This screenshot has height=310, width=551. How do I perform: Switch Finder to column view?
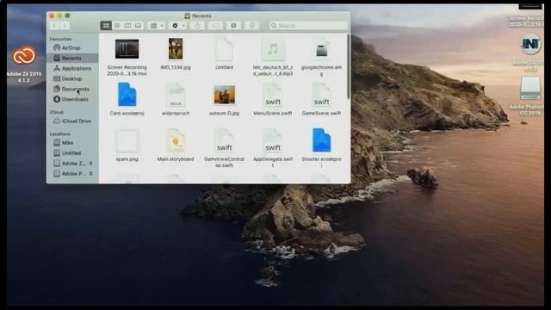(127, 26)
